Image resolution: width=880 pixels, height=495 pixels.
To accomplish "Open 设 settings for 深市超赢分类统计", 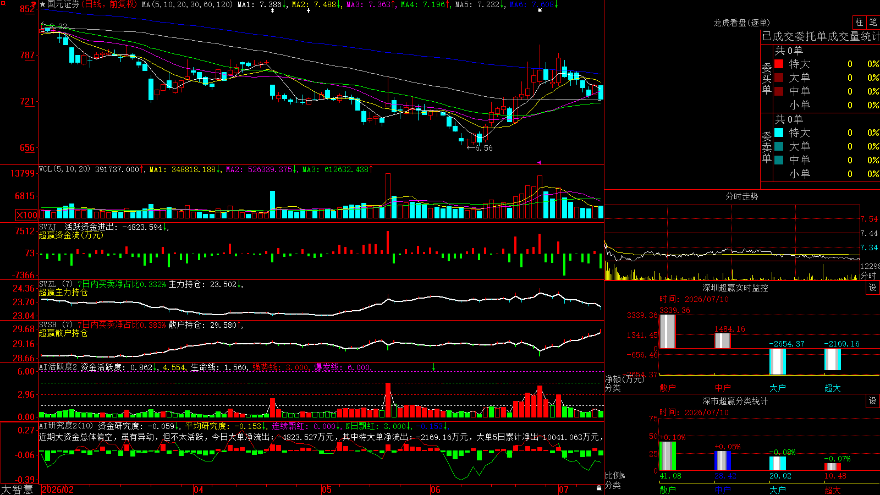I will click(x=873, y=401).
